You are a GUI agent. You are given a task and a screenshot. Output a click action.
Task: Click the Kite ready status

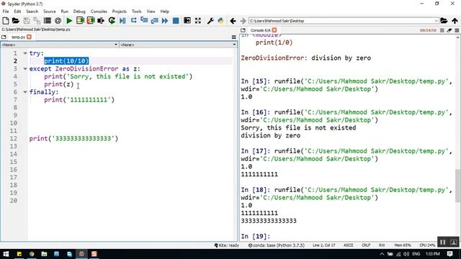click(227, 245)
